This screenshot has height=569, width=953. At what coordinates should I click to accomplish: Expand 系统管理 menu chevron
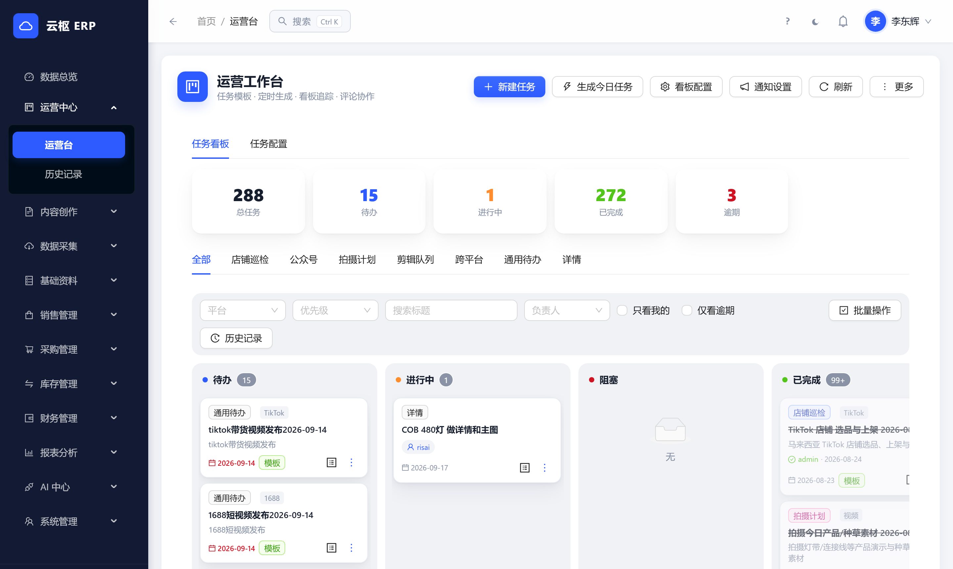(x=114, y=521)
